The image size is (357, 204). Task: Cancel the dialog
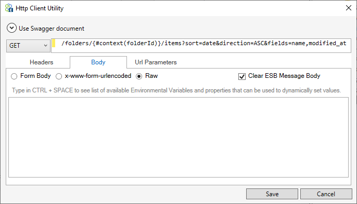pos(326,194)
